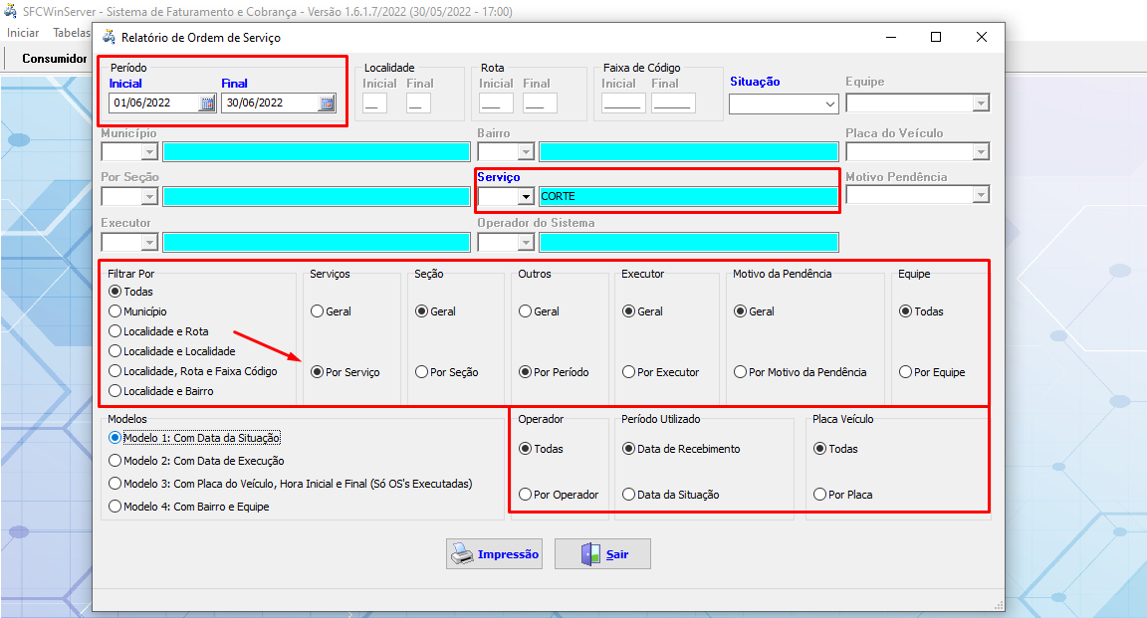Click the Período Inicial date field

pos(152,103)
